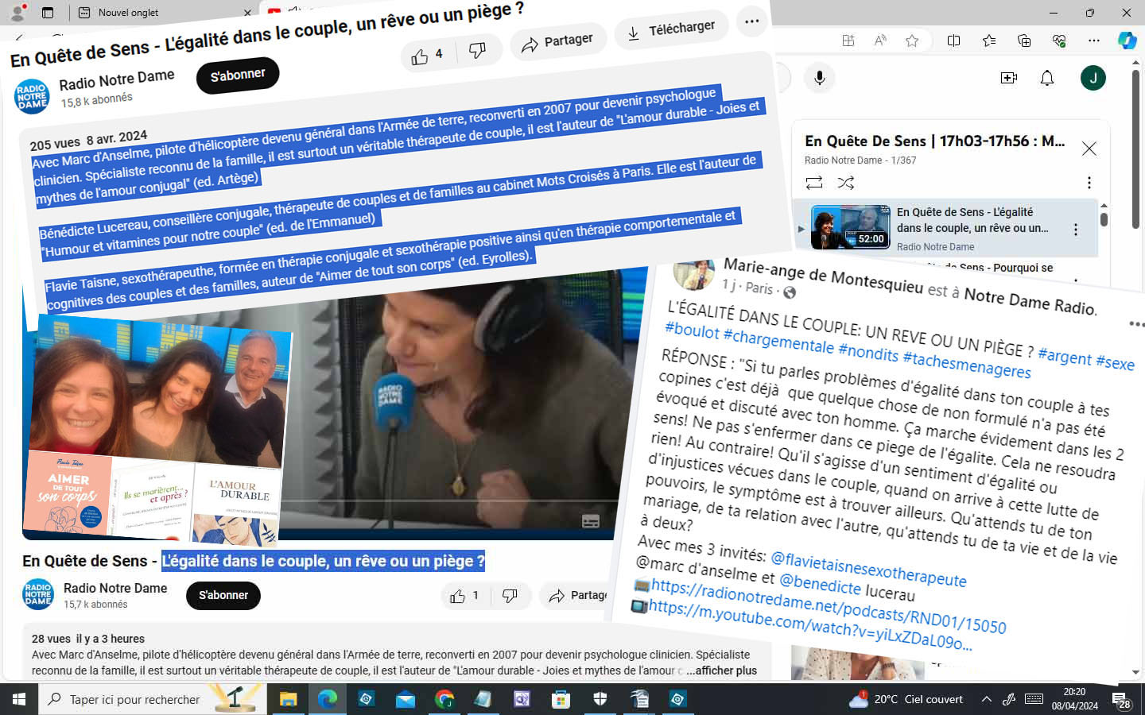Open the Copilot sidebar icon
This screenshot has width=1145, height=715.
click(x=1128, y=41)
